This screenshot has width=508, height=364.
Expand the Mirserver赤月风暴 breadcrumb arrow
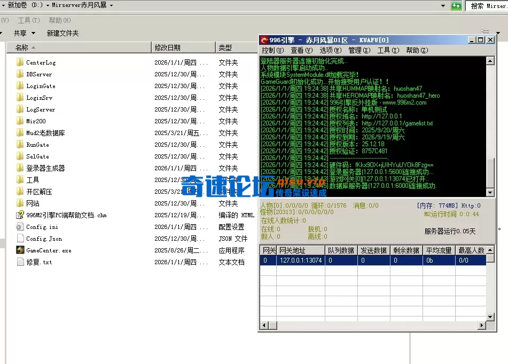pyautogui.click(x=110, y=5)
